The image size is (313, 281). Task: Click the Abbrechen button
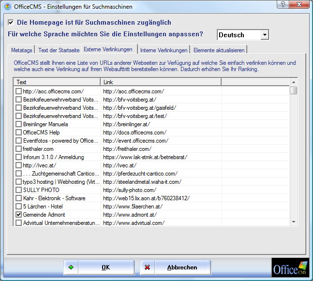pos(175,267)
